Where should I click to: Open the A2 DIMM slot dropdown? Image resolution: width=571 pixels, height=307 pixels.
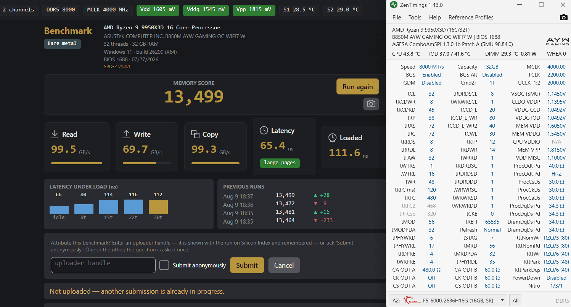pos(448,301)
